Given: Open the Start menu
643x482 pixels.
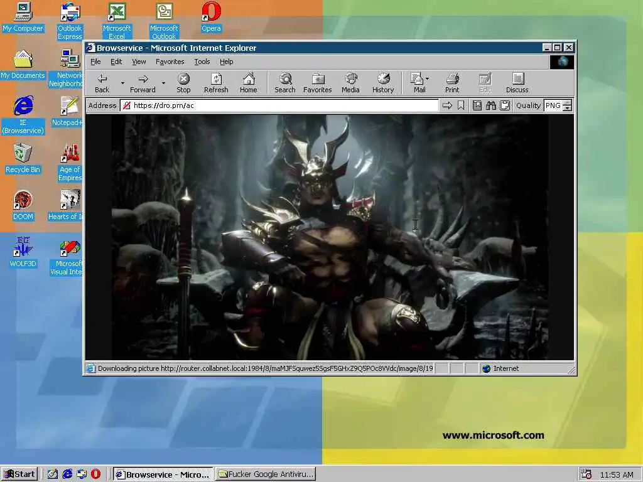Looking at the screenshot, I should click(x=19, y=474).
